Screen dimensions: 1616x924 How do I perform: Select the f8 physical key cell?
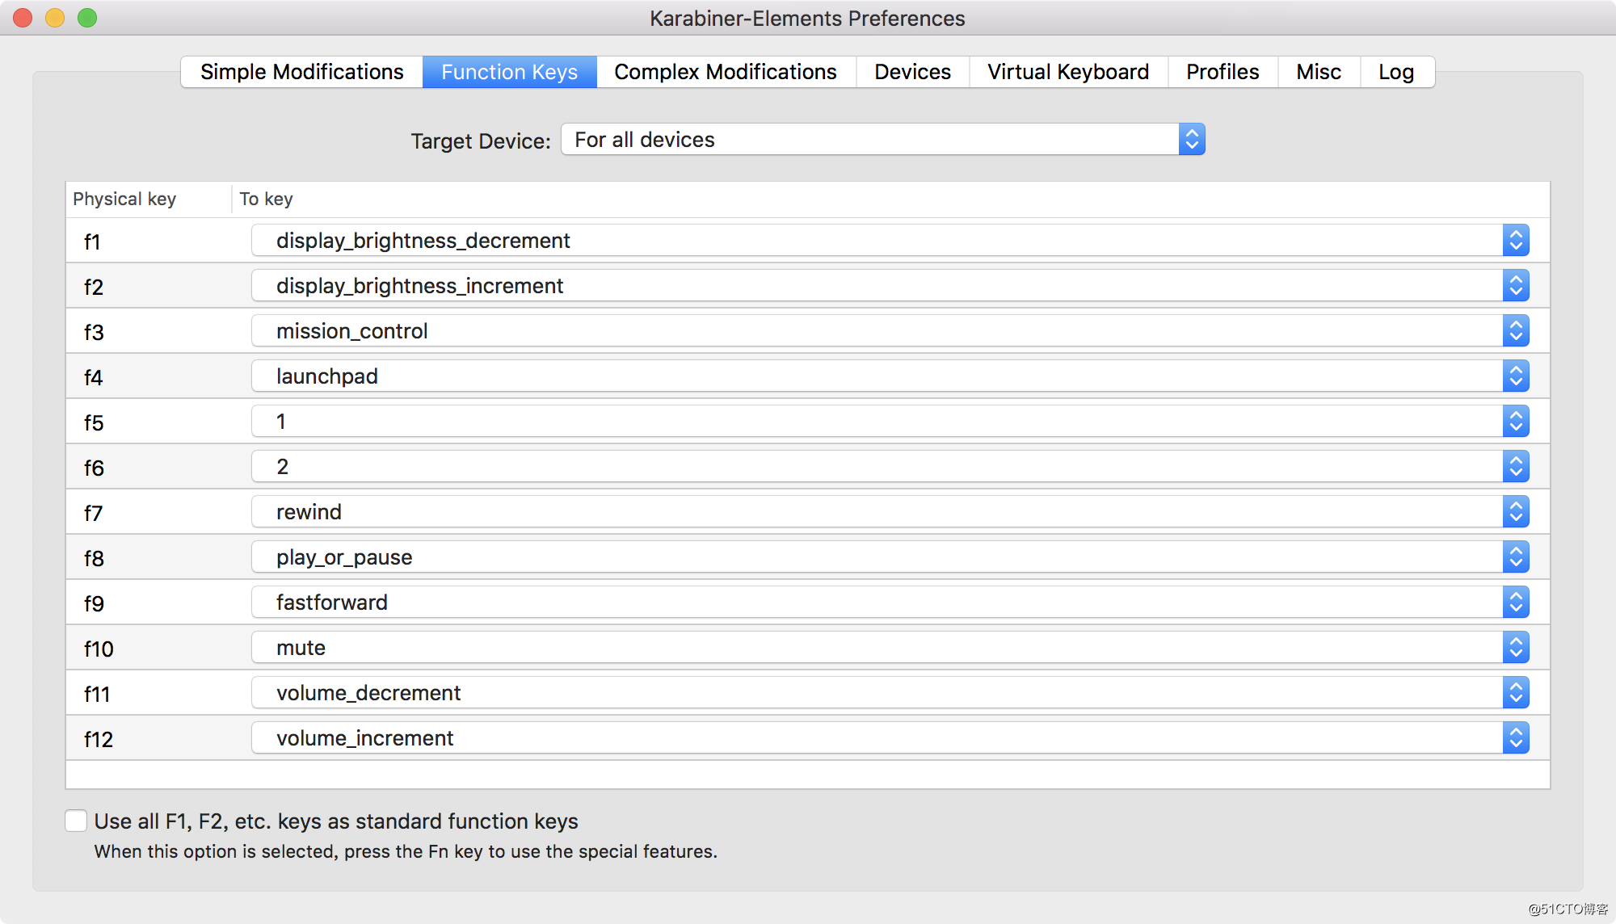pos(149,557)
